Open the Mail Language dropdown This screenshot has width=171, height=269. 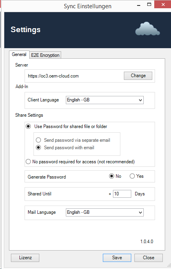105,212
